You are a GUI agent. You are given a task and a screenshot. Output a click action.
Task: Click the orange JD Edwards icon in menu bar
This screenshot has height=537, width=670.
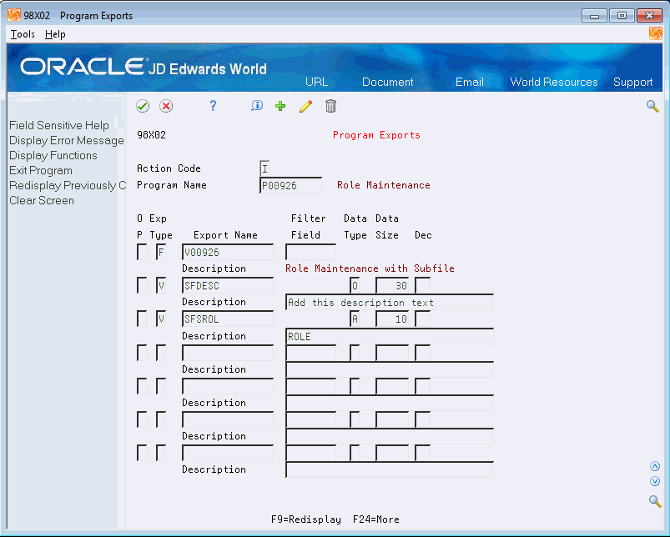pyautogui.click(x=656, y=33)
